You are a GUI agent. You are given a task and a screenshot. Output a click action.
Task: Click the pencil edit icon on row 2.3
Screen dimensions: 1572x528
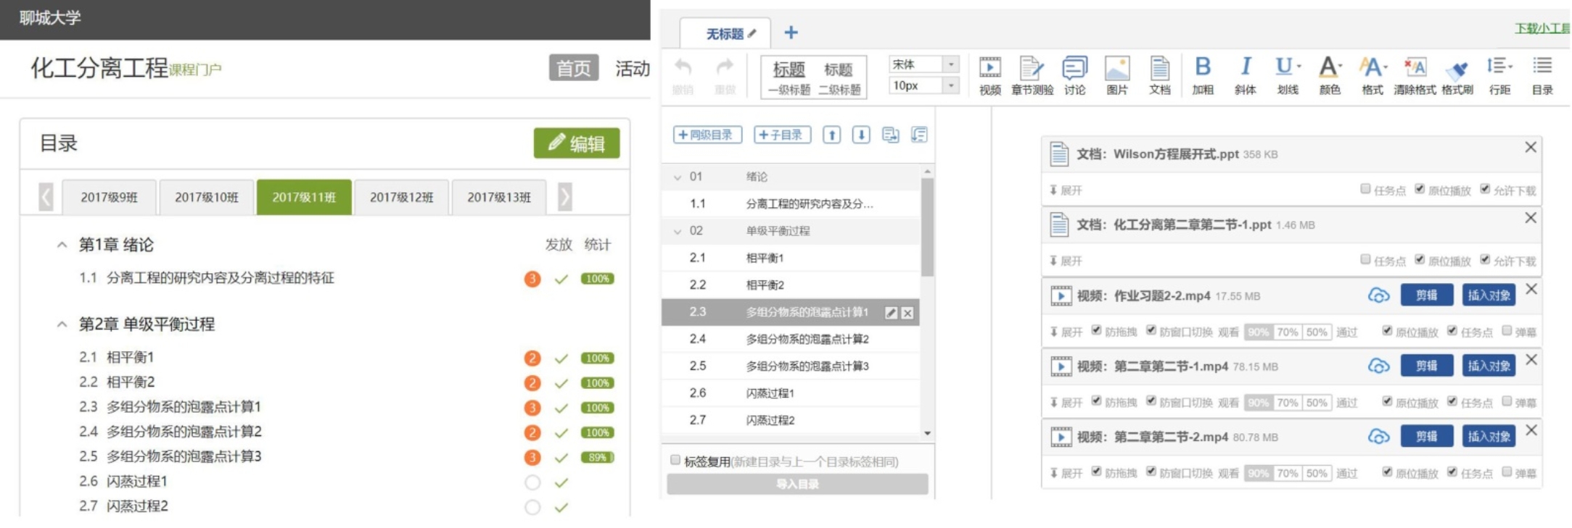(x=891, y=312)
